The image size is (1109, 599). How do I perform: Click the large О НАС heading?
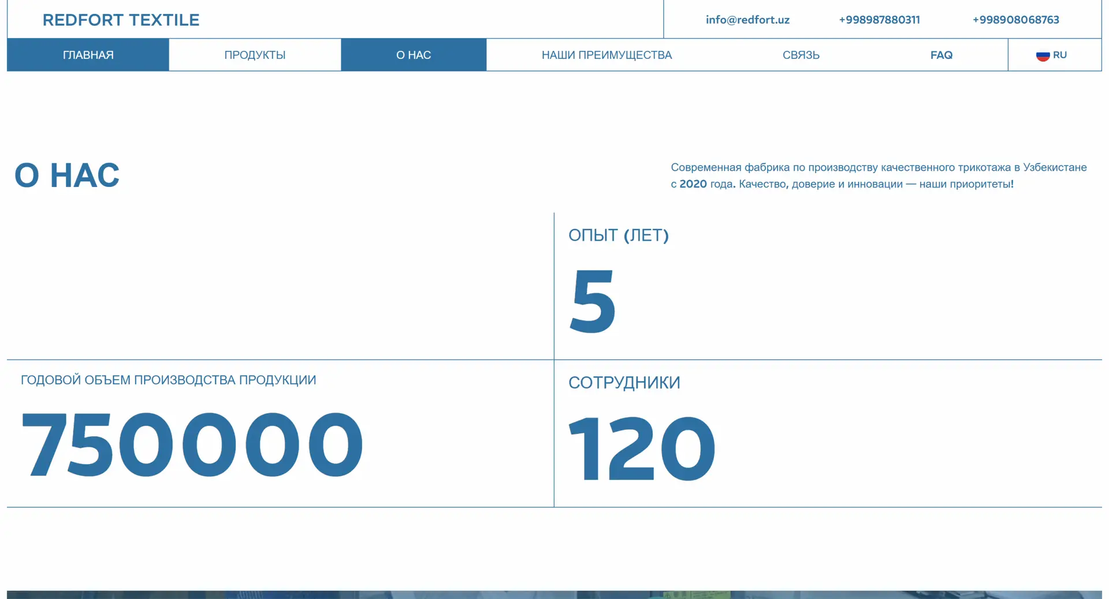(67, 175)
